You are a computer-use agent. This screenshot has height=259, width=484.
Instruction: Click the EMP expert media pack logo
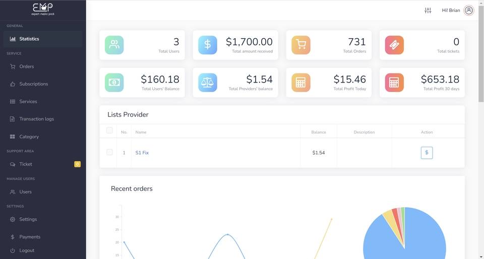pos(43,9)
